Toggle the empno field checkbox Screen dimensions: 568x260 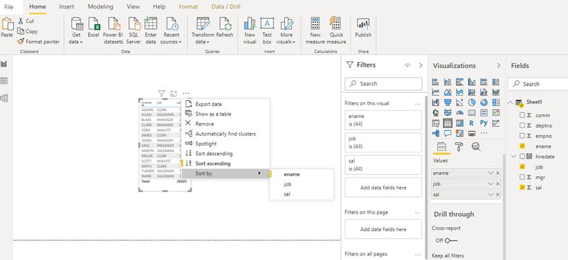tap(522, 136)
